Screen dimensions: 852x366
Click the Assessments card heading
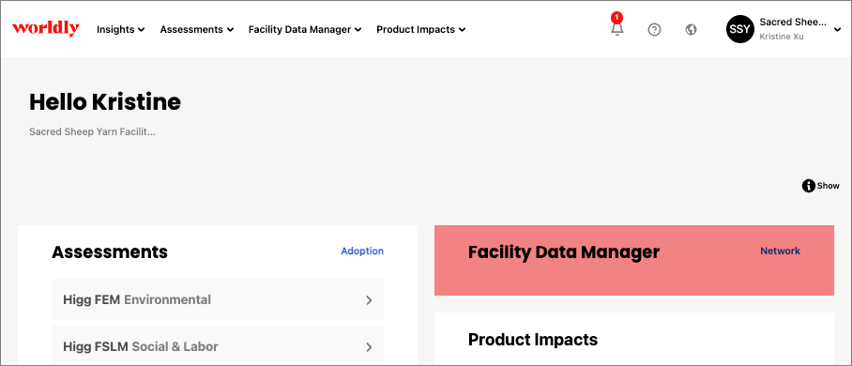click(x=110, y=252)
